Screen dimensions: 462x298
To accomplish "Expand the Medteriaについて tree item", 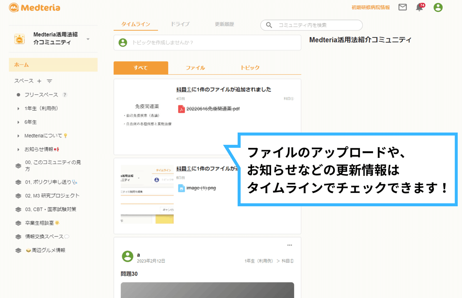I will pos(18,136).
